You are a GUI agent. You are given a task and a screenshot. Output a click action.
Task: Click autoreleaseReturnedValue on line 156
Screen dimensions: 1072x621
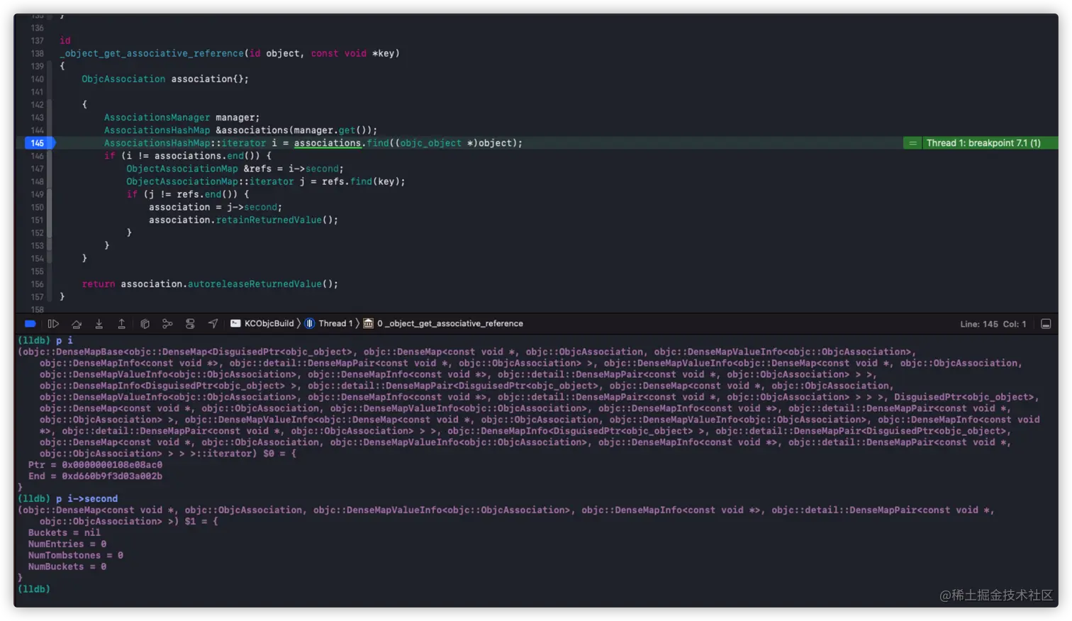[x=255, y=284]
